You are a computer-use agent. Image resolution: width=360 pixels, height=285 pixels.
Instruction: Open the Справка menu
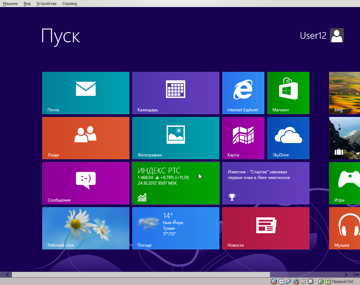pyautogui.click(x=70, y=4)
